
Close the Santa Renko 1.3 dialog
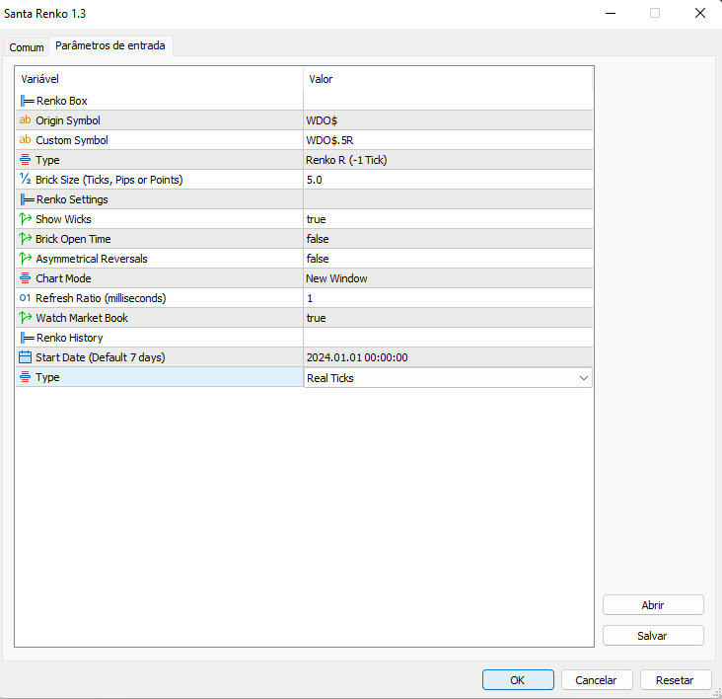[x=700, y=13]
